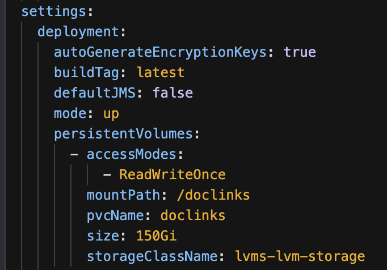Viewport: 387px width, 270px height.
Task: Click the /doclinks mount path value
Action: click(x=213, y=195)
